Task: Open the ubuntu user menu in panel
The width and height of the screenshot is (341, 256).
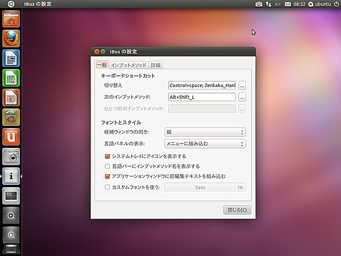Action: point(319,4)
